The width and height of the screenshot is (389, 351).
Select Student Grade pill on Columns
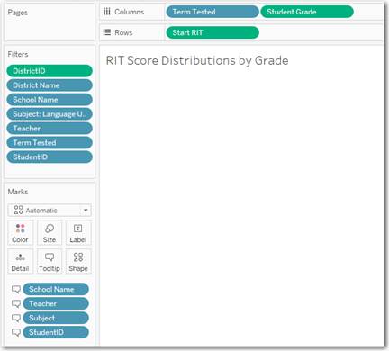(307, 12)
